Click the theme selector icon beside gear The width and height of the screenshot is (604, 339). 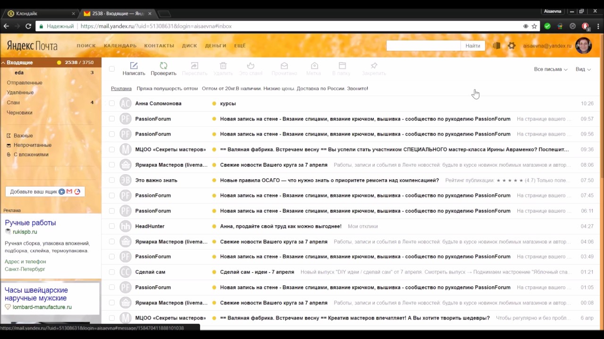496,46
